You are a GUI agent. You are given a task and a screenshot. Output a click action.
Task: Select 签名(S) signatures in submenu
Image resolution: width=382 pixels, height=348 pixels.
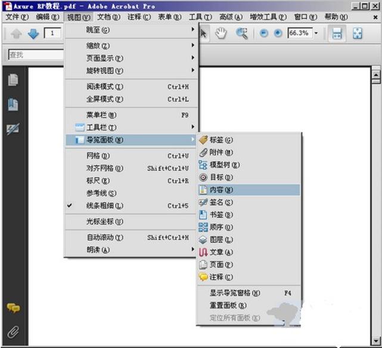tap(249, 202)
